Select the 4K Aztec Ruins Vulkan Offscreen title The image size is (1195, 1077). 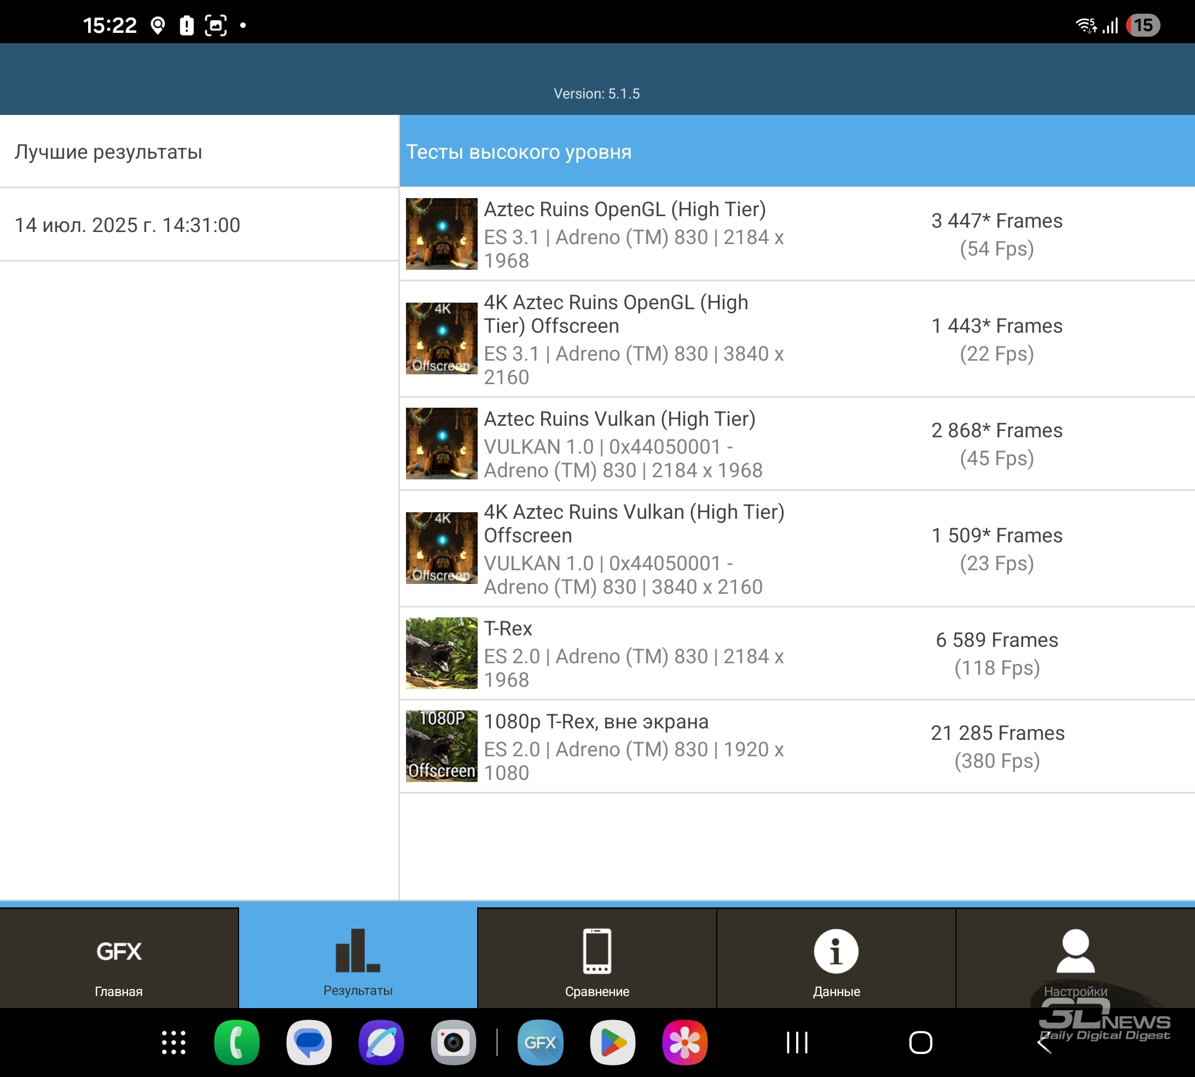coord(634,524)
